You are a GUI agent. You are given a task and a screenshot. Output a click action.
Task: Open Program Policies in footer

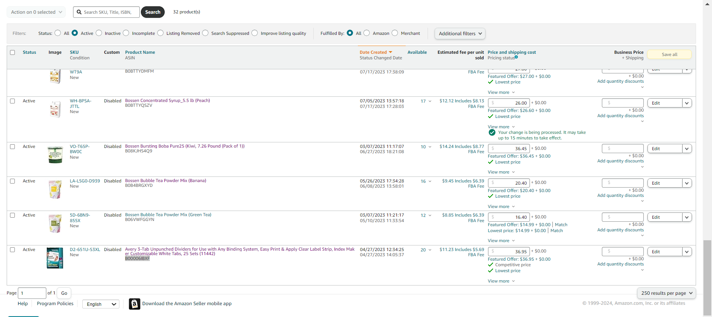[55, 304]
